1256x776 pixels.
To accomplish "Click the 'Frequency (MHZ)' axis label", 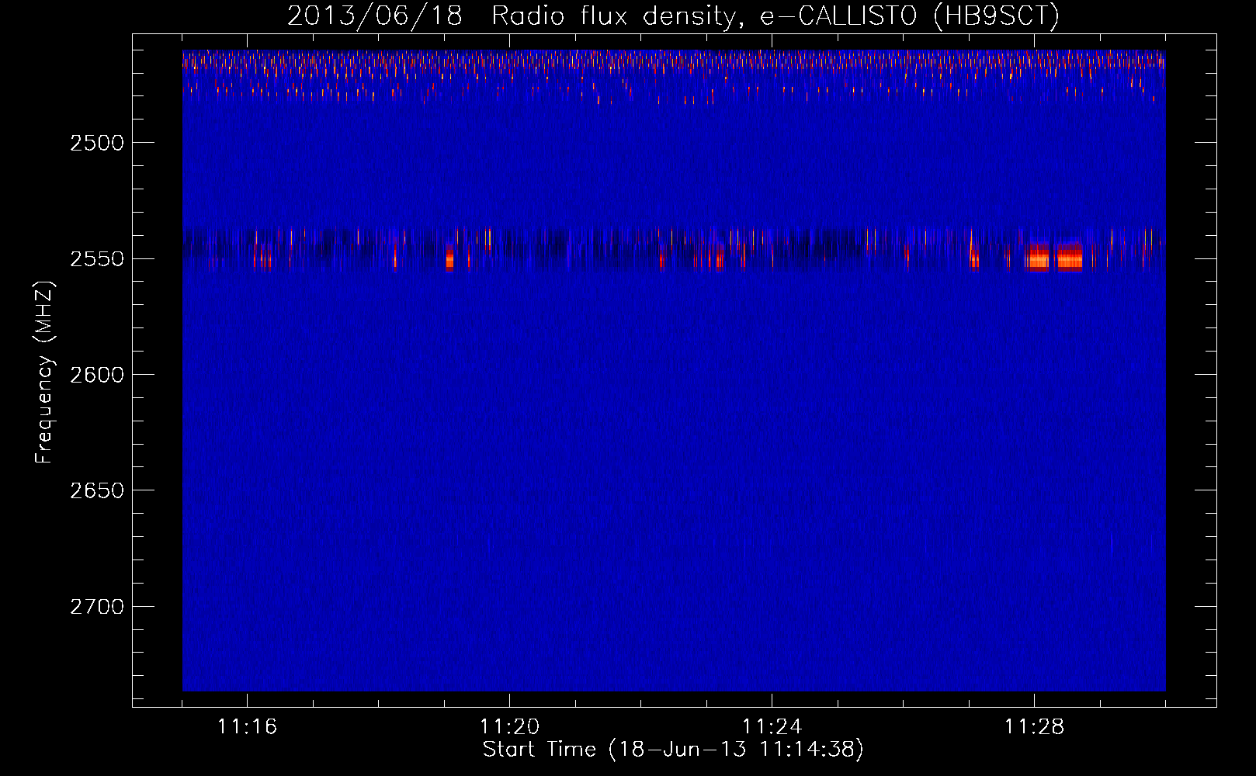I will click(x=44, y=373).
